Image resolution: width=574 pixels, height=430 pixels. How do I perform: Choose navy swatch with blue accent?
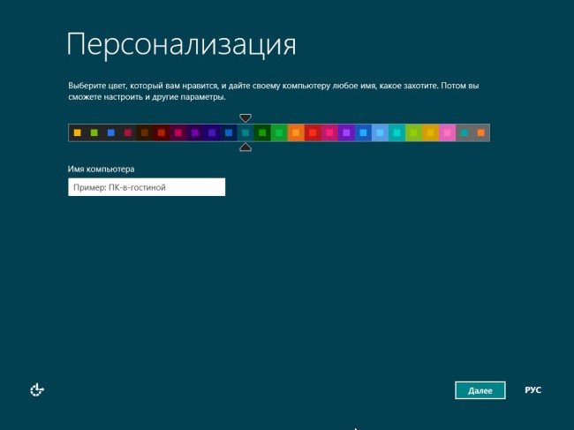[x=229, y=132]
